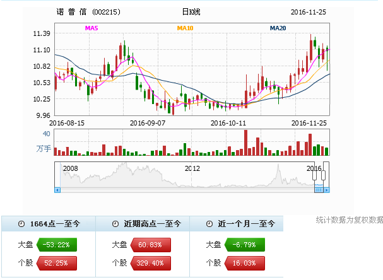
Task: Click the 2012 marker in the history navigator
Action: [x=192, y=168]
